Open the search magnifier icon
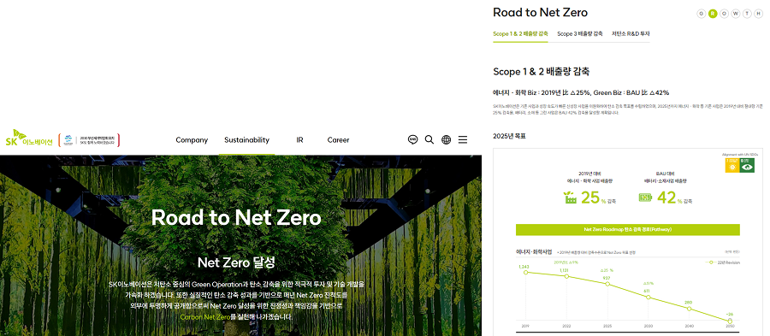Screen dimensions: 770x336 coord(429,140)
